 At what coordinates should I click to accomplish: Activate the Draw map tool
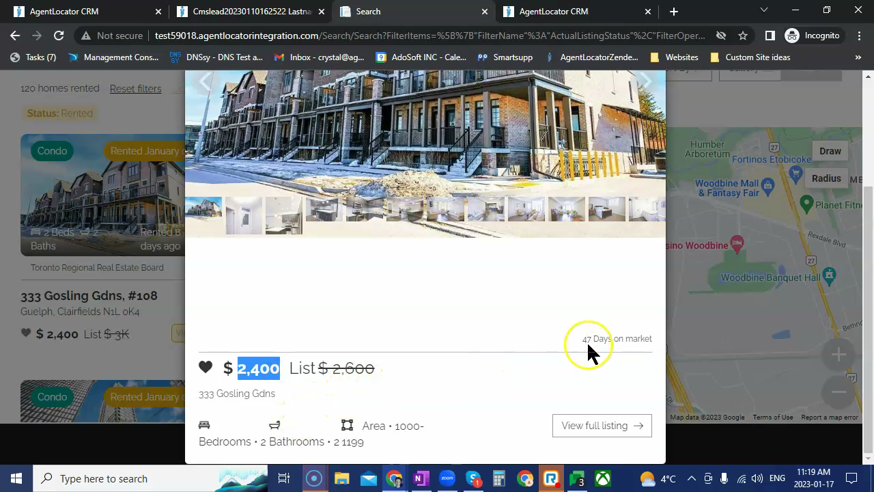click(830, 151)
